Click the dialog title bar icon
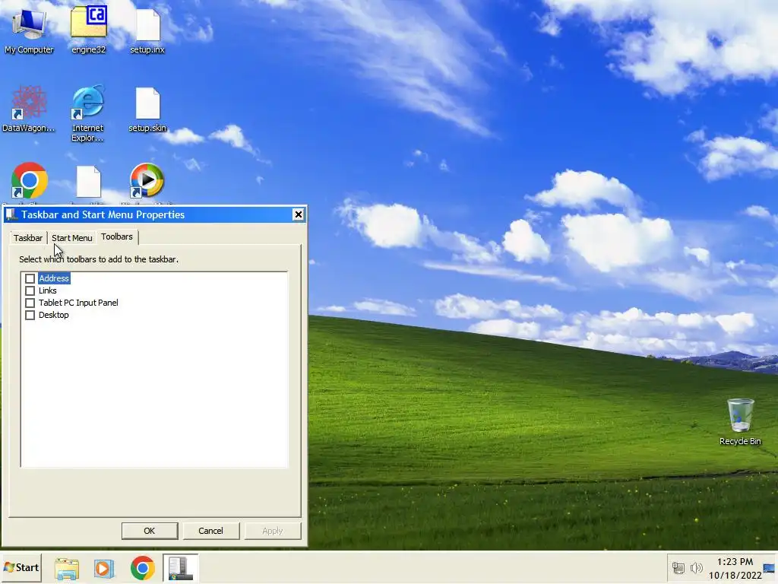The width and height of the screenshot is (778, 584). pos(11,214)
